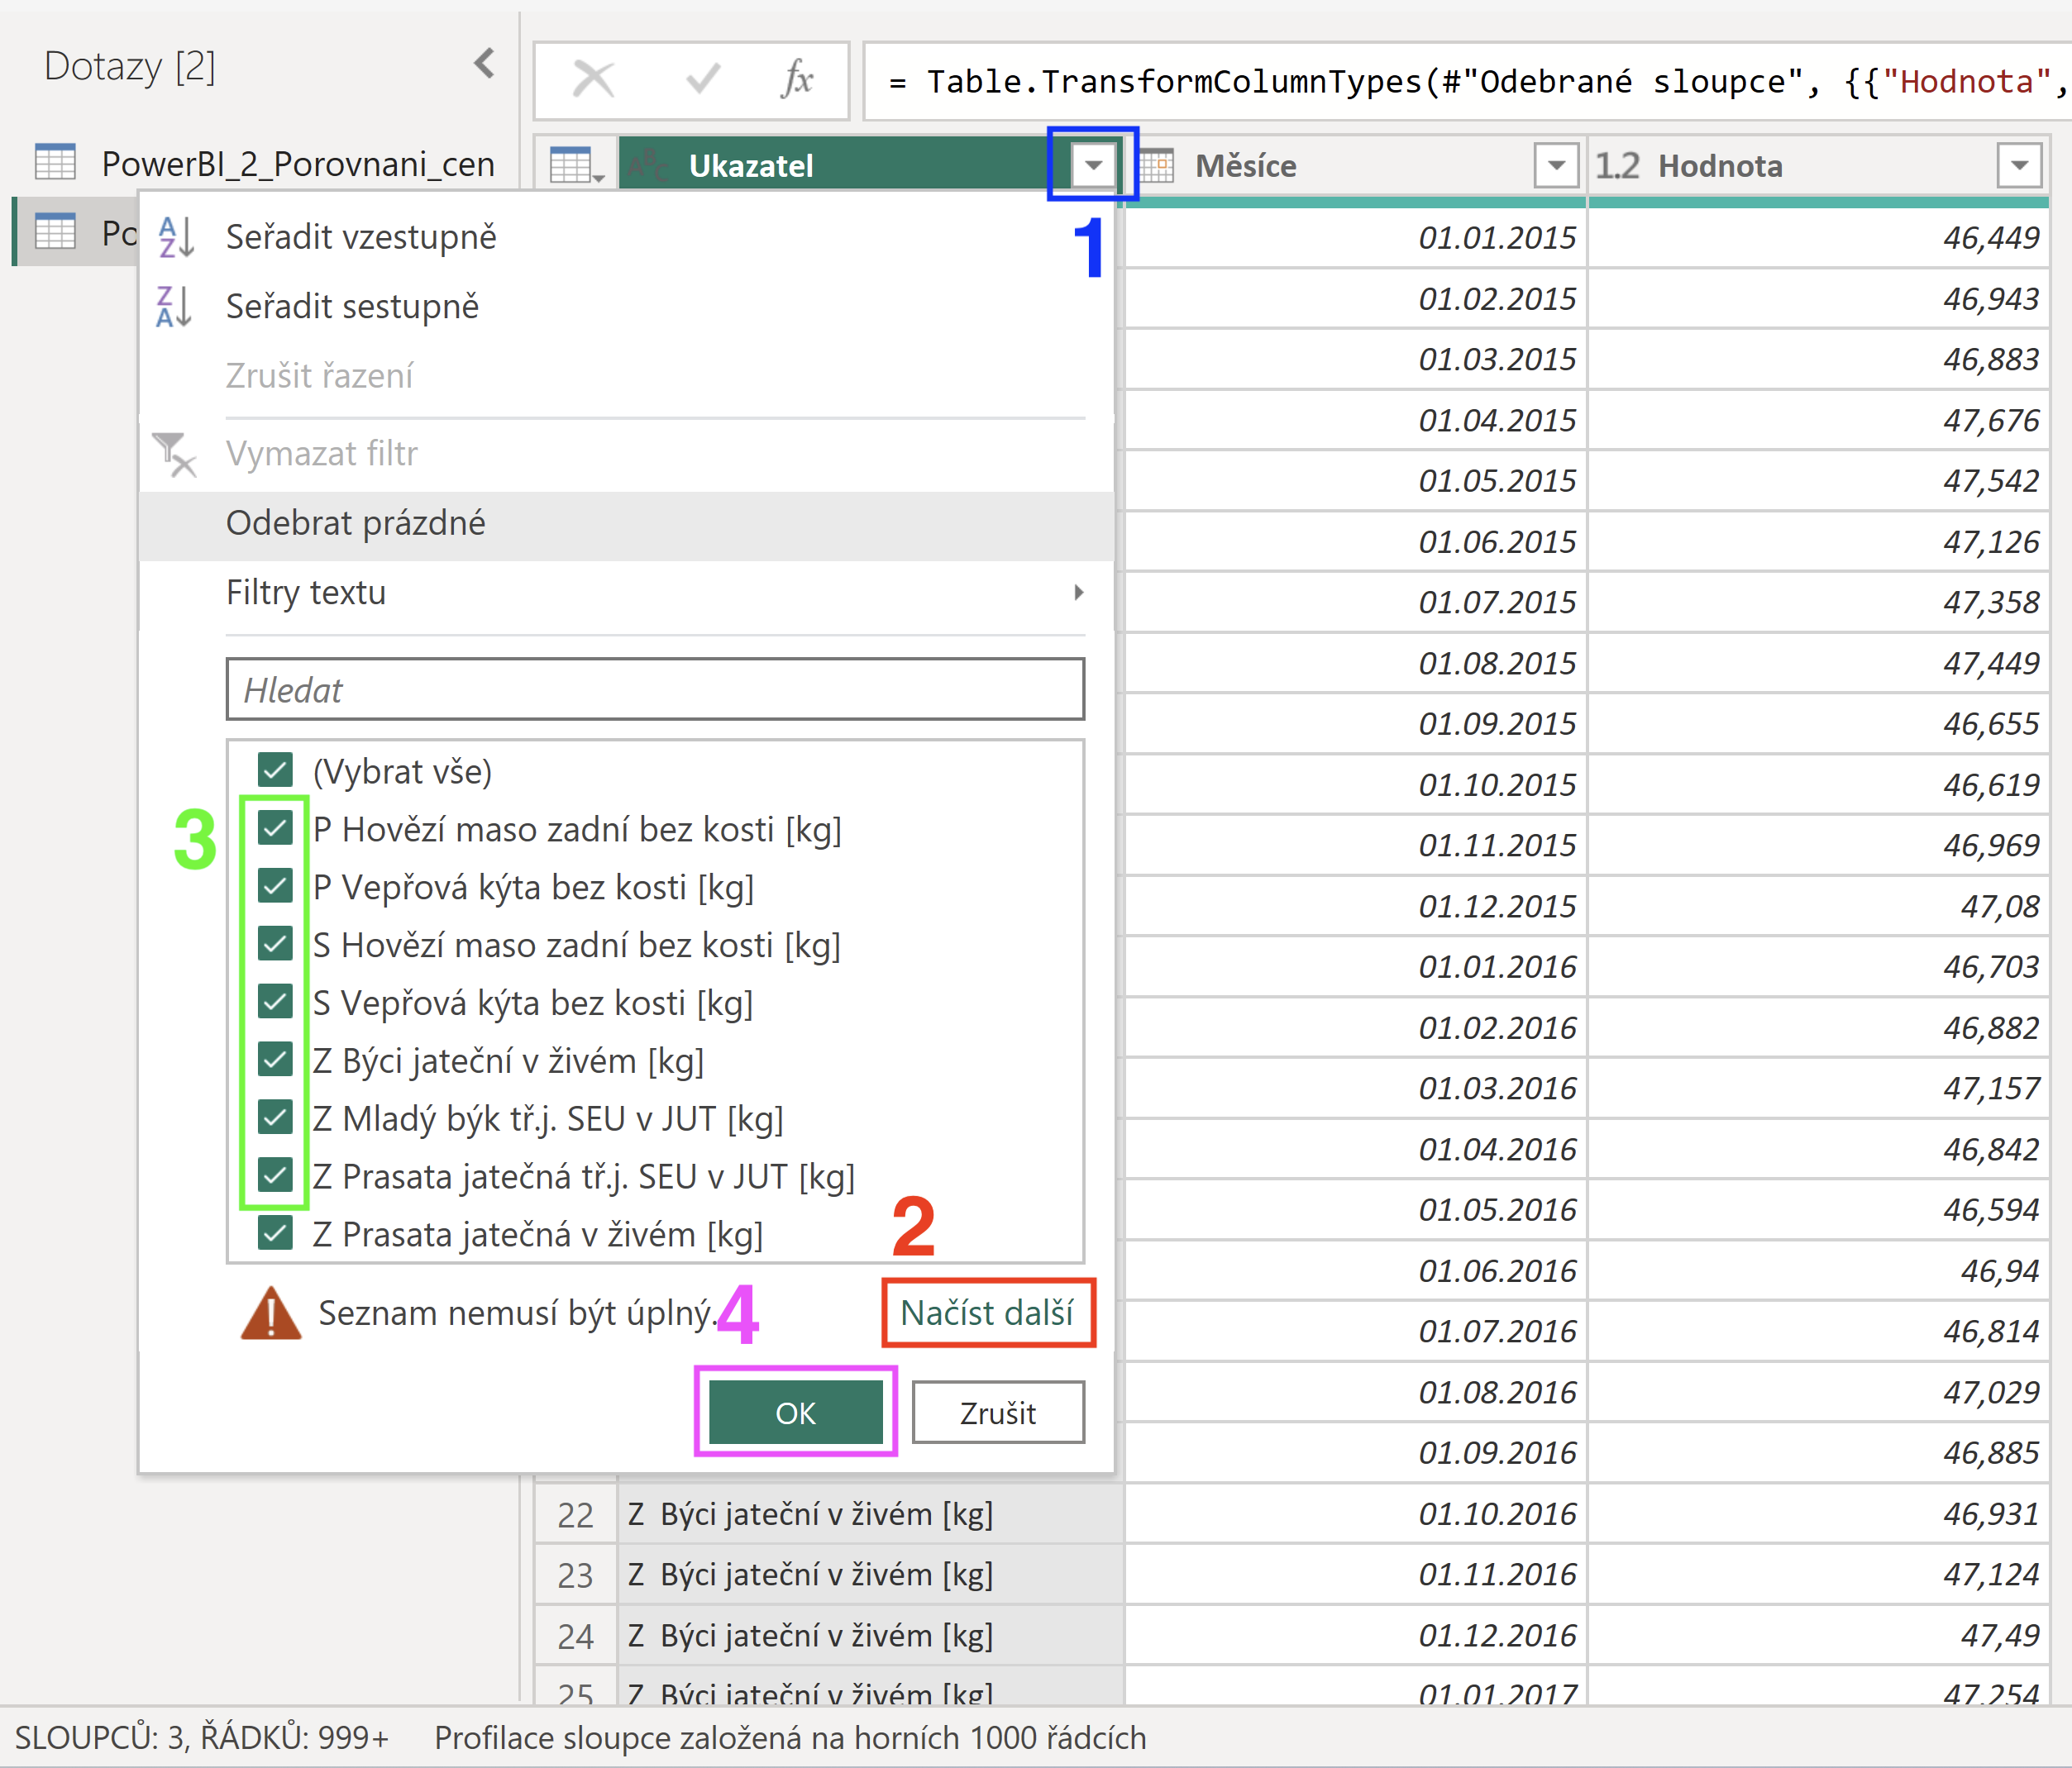
Task: Click the Měsíce column header
Action: [1355, 166]
